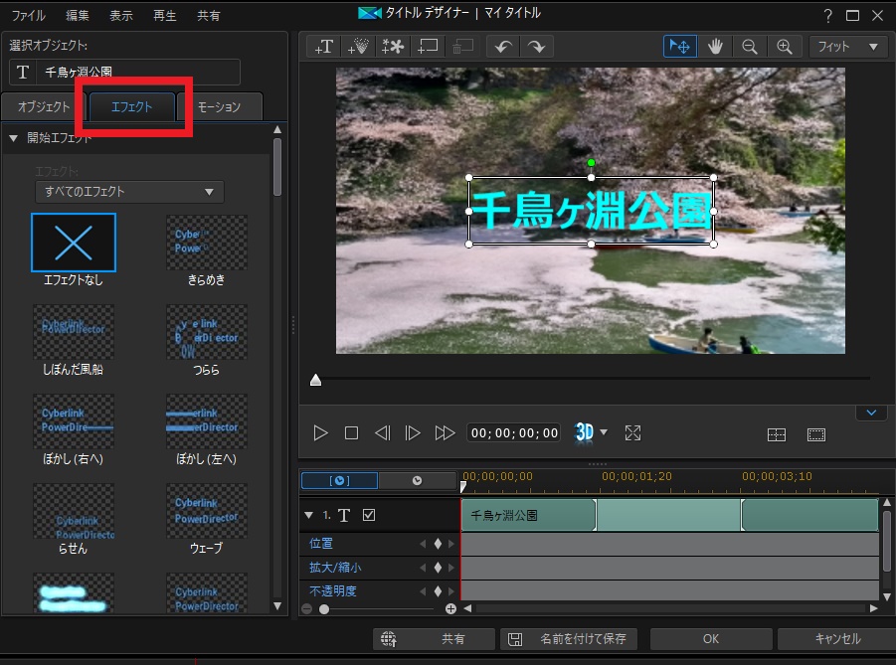Select the hand pan tool
This screenshot has width=896, height=665.
click(x=715, y=47)
